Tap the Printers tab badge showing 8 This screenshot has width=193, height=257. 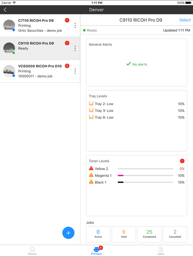coord(101,248)
